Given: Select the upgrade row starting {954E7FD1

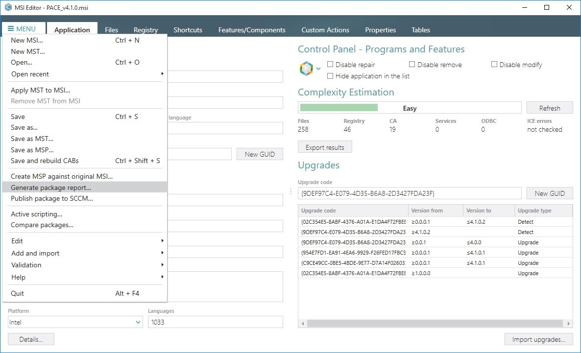Looking at the screenshot, I should click(x=436, y=253).
